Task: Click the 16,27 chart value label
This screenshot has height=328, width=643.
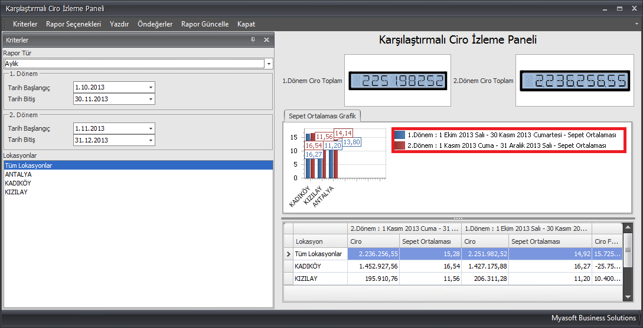Action: (x=314, y=155)
